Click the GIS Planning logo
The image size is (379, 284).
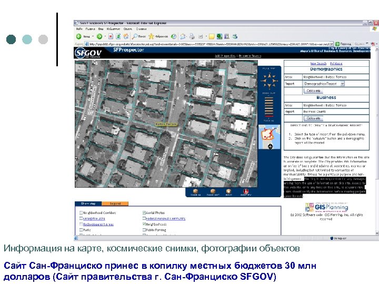click(x=326, y=207)
